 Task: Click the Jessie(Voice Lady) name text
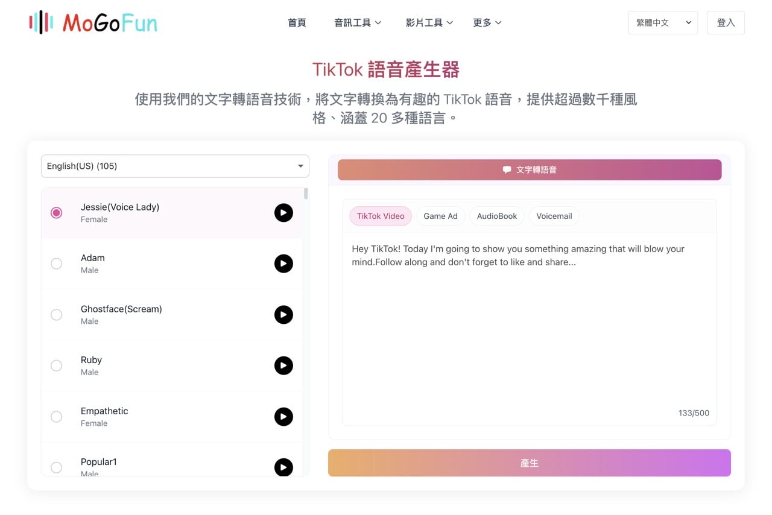point(120,207)
